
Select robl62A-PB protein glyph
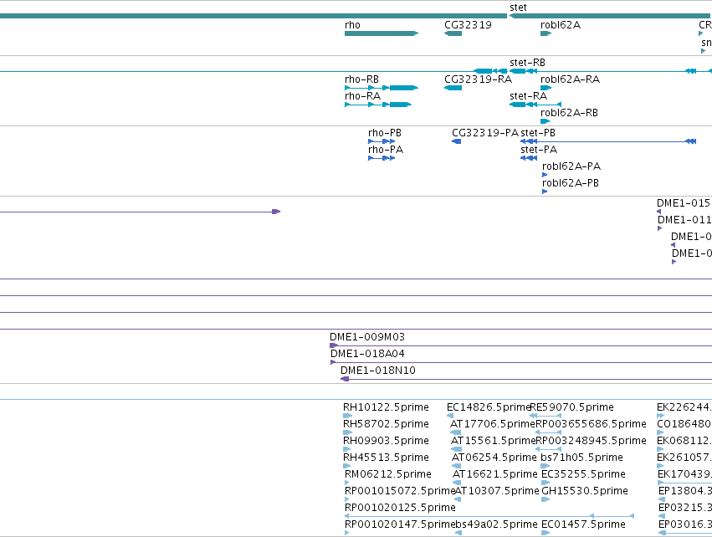tap(545, 192)
